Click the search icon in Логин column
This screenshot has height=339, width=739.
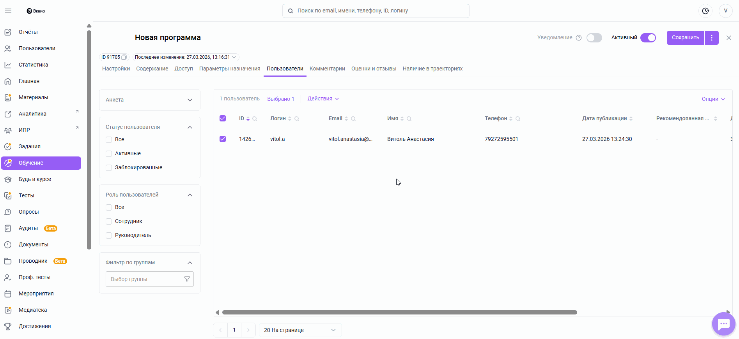click(297, 119)
